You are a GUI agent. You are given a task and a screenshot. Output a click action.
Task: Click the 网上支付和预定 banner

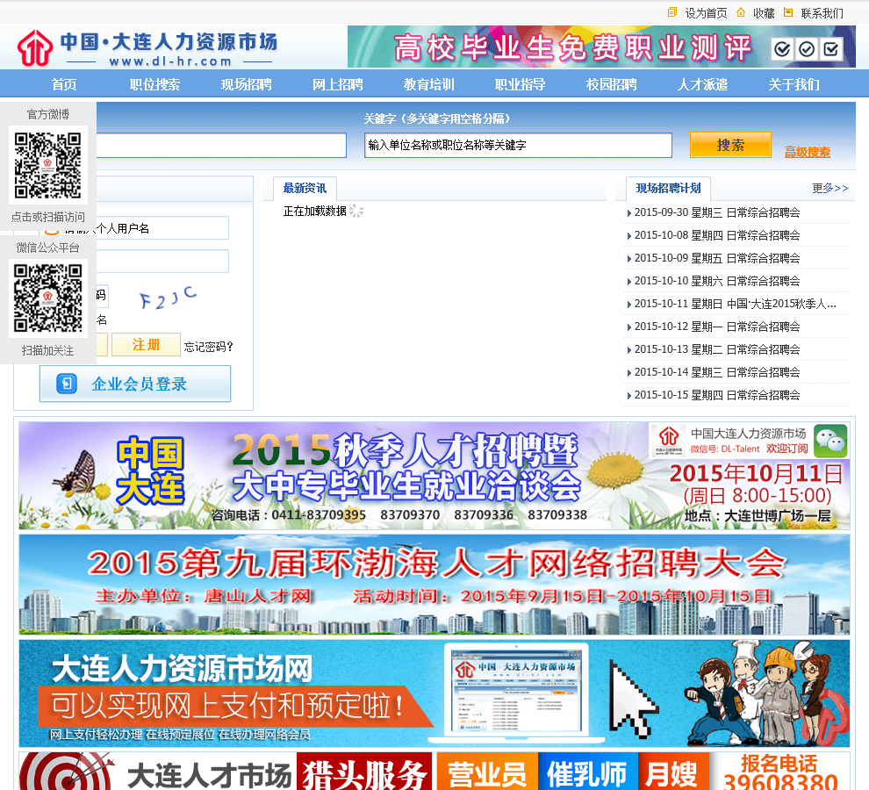(434, 693)
